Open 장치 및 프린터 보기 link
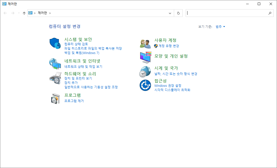Viewport: 277px width, 168px height. tap(78, 78)
